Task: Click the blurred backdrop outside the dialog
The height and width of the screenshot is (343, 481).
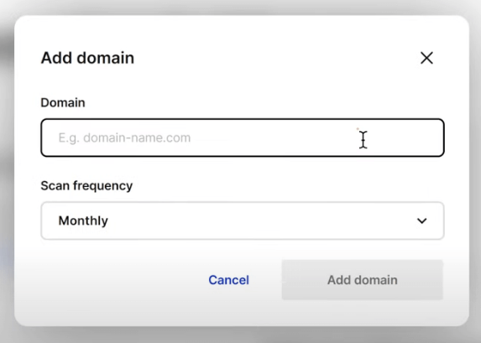Action: tap(6, 172)
